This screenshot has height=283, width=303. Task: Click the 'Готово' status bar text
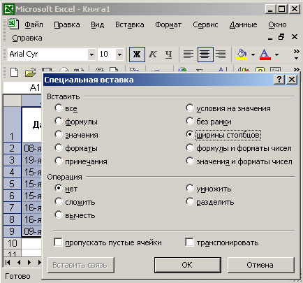coord(17,276)
